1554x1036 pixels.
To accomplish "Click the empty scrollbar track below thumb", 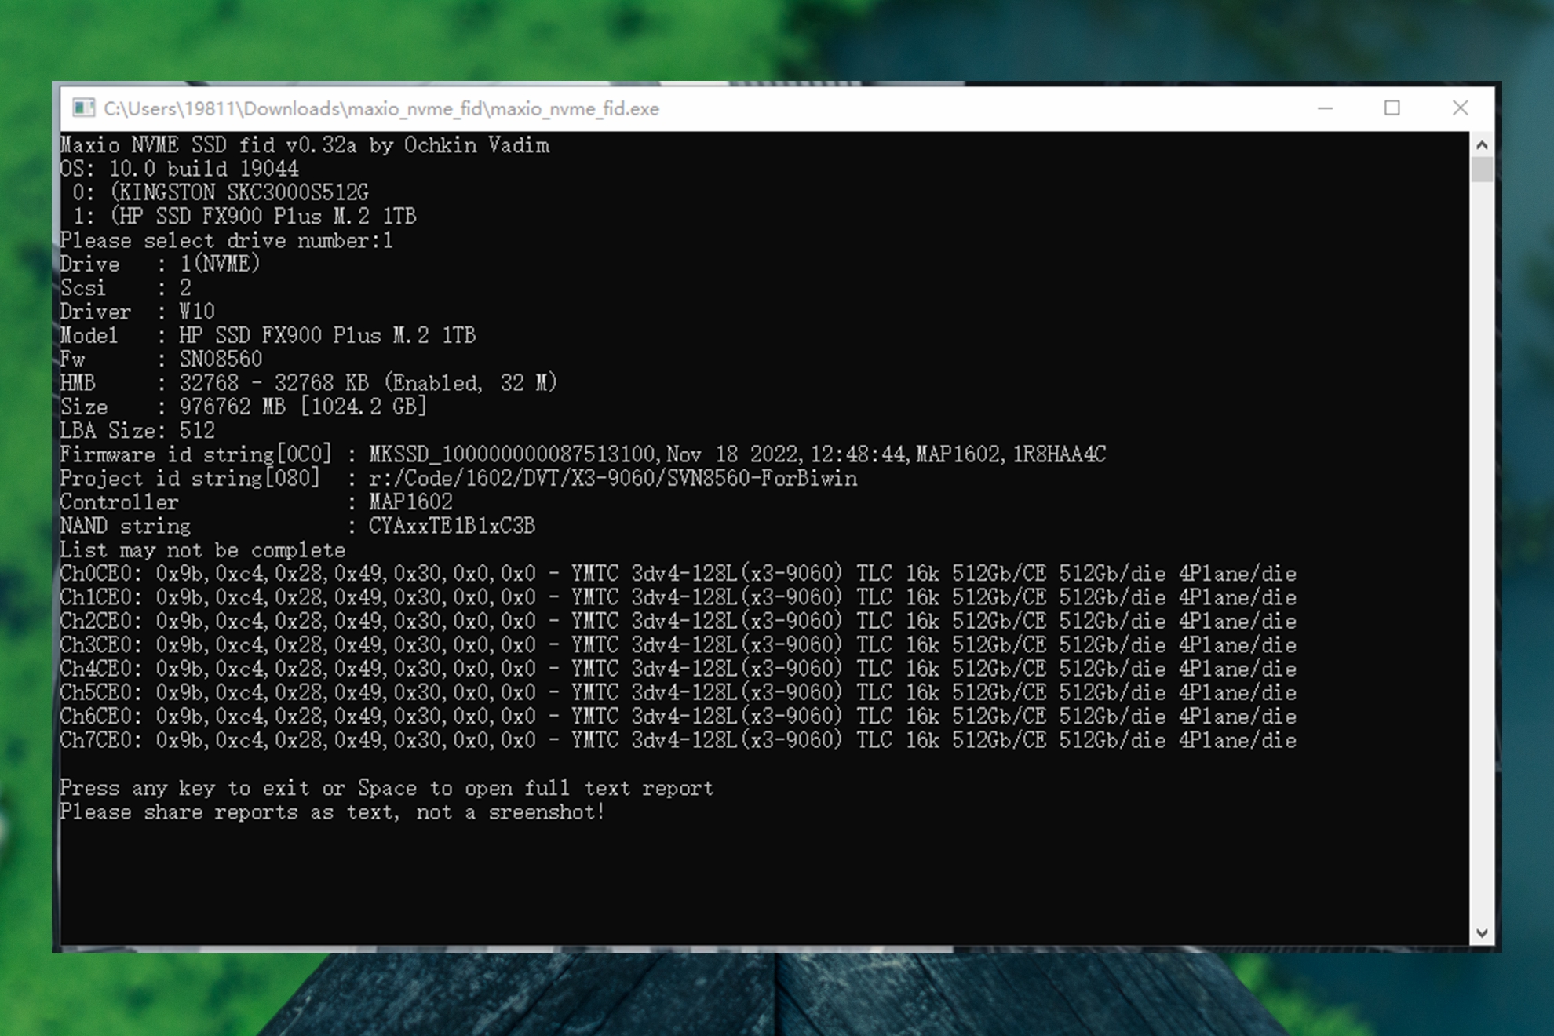I will click(1482, 549).
